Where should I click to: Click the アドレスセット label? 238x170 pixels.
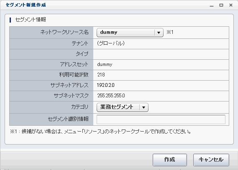pos(74,64)
